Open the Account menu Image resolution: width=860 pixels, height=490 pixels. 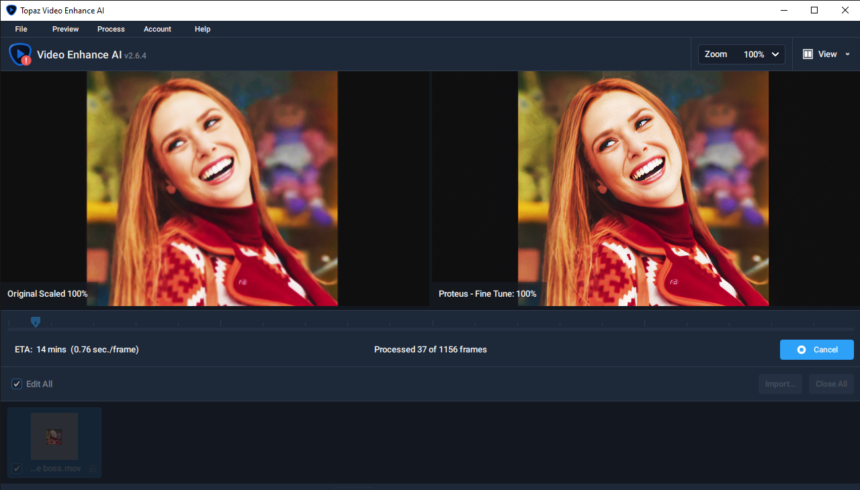(x=157, y=29)
